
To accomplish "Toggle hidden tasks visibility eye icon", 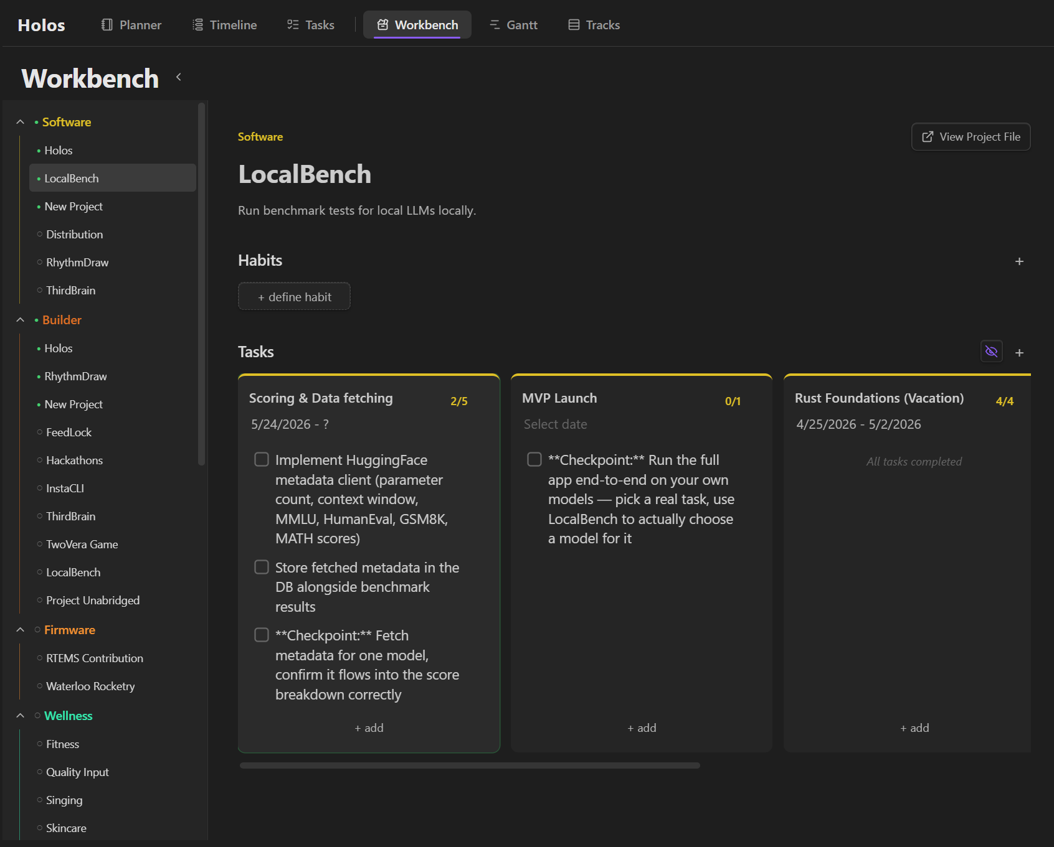I will point(991,352).
